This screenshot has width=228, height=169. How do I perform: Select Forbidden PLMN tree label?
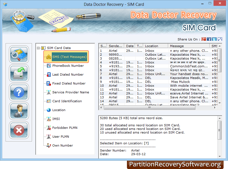click(65, 128)
